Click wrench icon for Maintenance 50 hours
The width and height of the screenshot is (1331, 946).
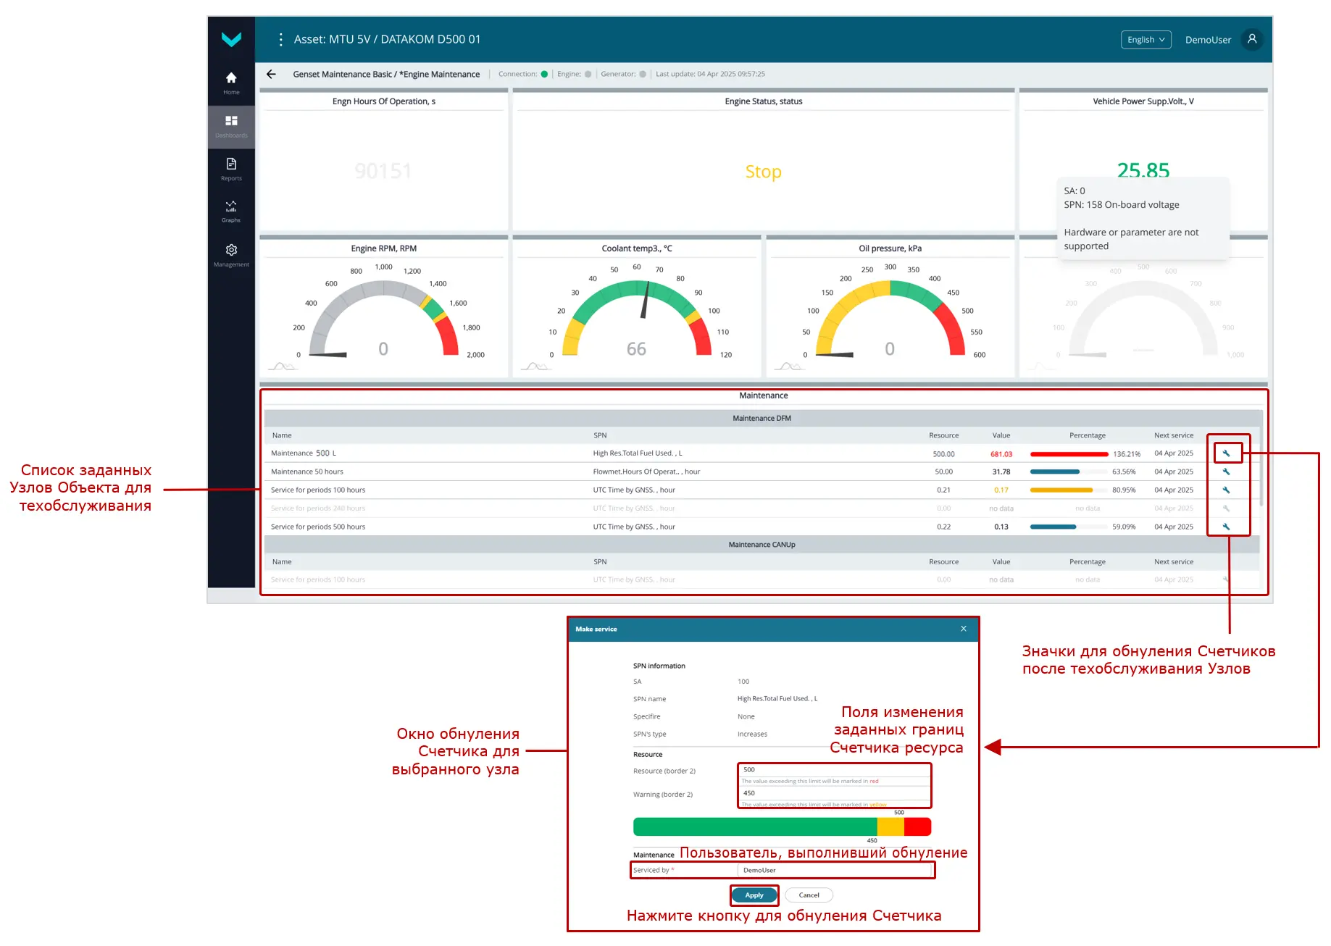pyautogui.click(x=1226, y=472)
